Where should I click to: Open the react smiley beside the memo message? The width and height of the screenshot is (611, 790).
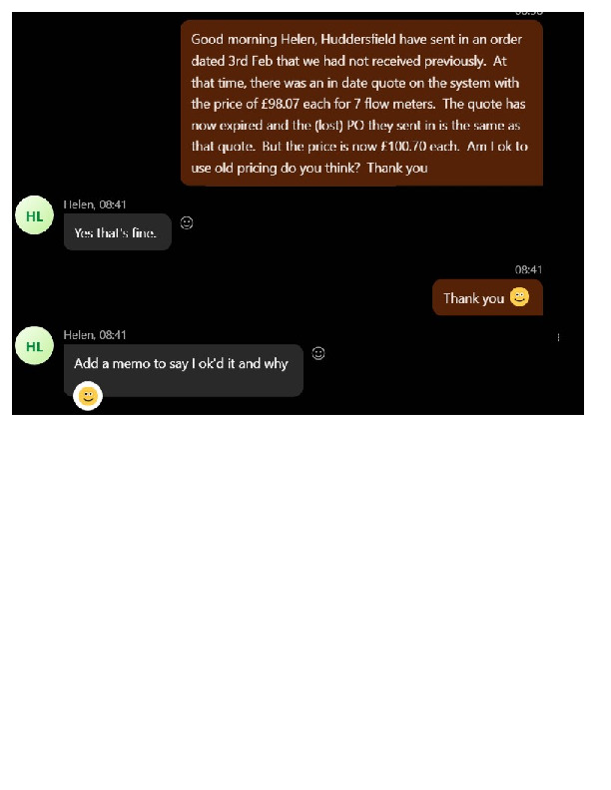click(318, 353)
